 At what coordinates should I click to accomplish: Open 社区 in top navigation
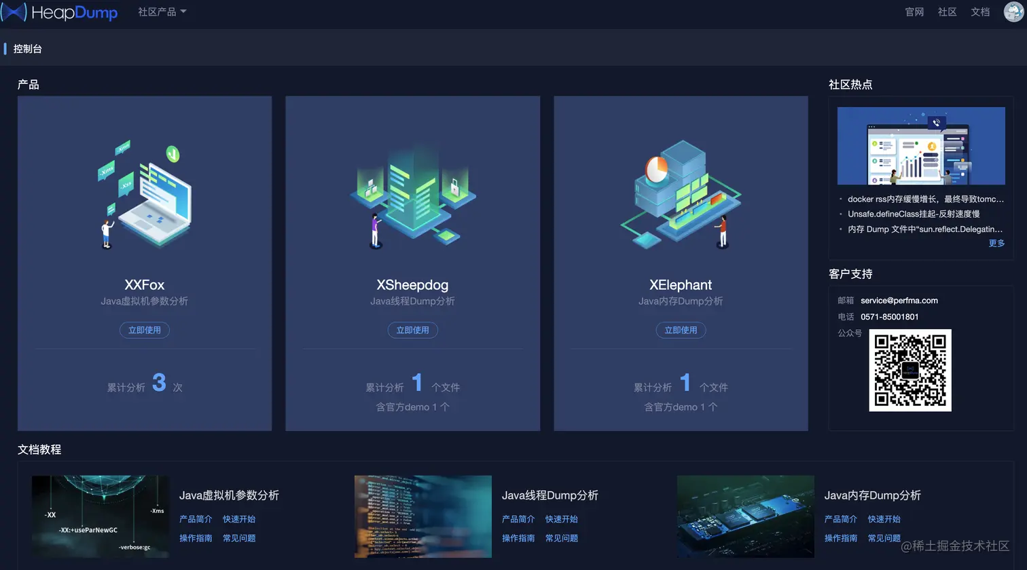pos(947,12)
